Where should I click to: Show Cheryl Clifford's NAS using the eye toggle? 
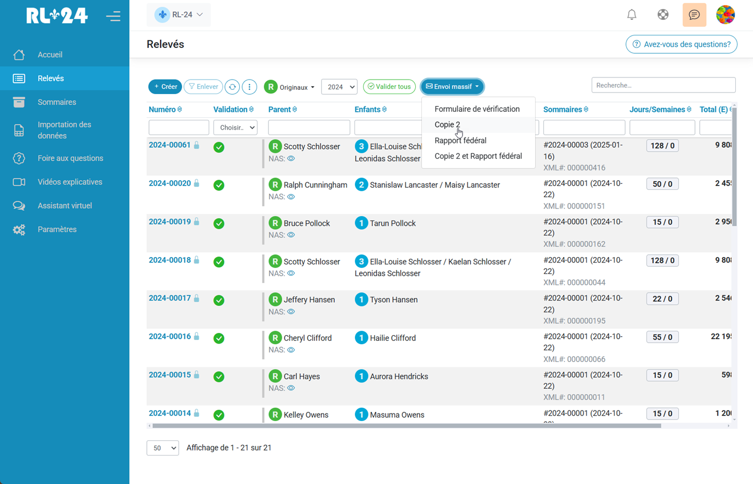pos(290,350)
